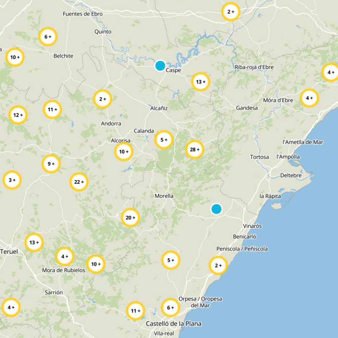
Task: Open the 3+ cluster marker
Action: [x=12, y=180]
